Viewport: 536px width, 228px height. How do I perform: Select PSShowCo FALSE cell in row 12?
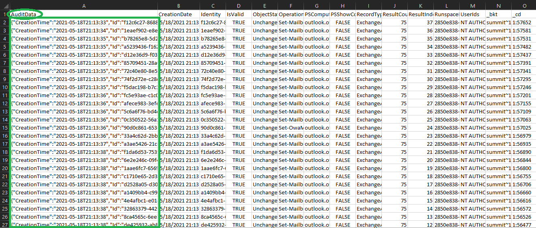pyautogui.click(x=342, y=103)
